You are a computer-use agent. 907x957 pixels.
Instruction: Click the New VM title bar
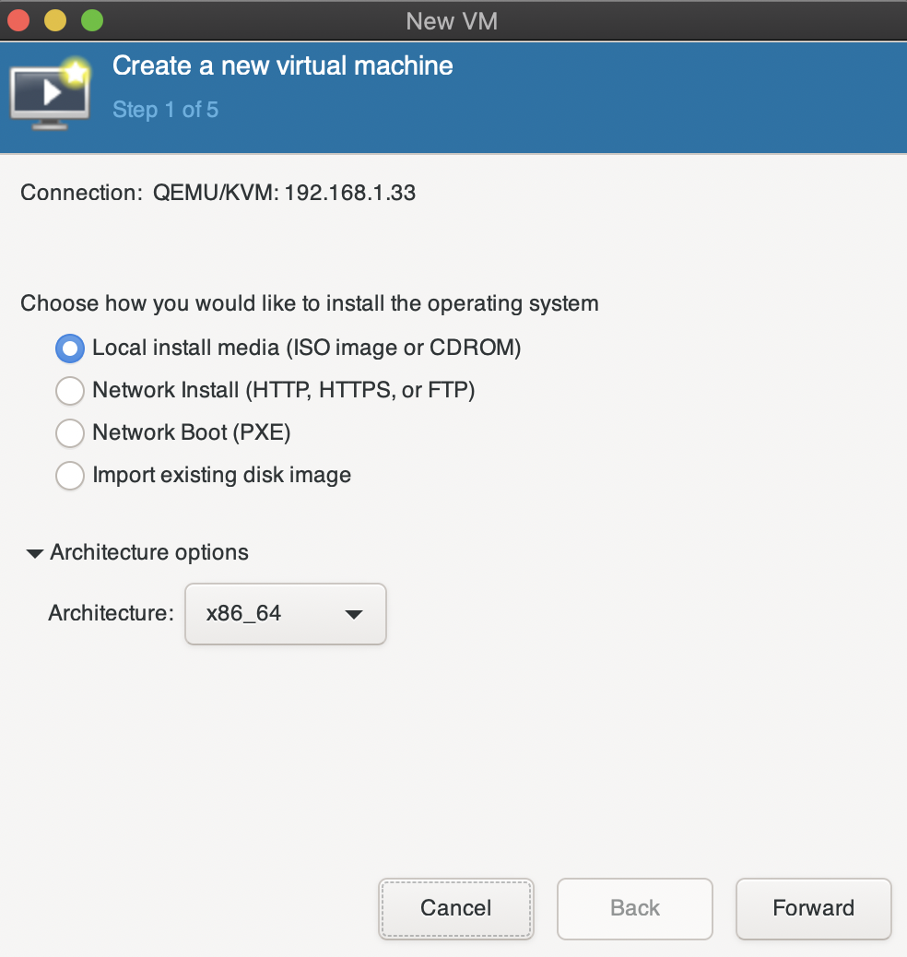point(452,20)
